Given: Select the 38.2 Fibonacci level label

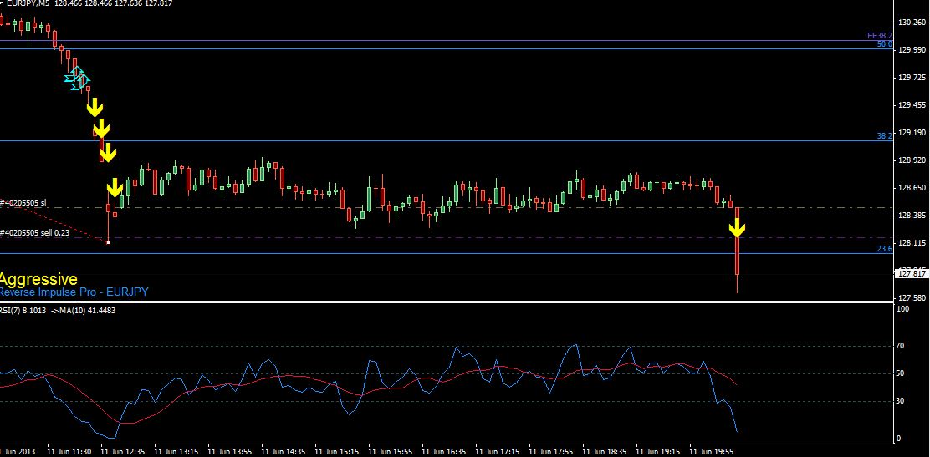Looking at the screenshot, I should pyautogui.click(x=884, y=135).
